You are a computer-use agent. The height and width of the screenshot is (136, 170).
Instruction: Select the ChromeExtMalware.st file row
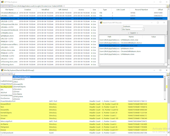pyautogui.click(x=84, y=13)
